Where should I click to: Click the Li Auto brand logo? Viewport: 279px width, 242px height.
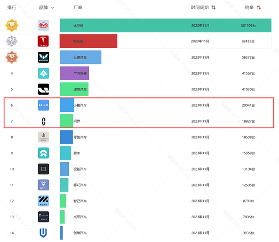click(43, 89)
